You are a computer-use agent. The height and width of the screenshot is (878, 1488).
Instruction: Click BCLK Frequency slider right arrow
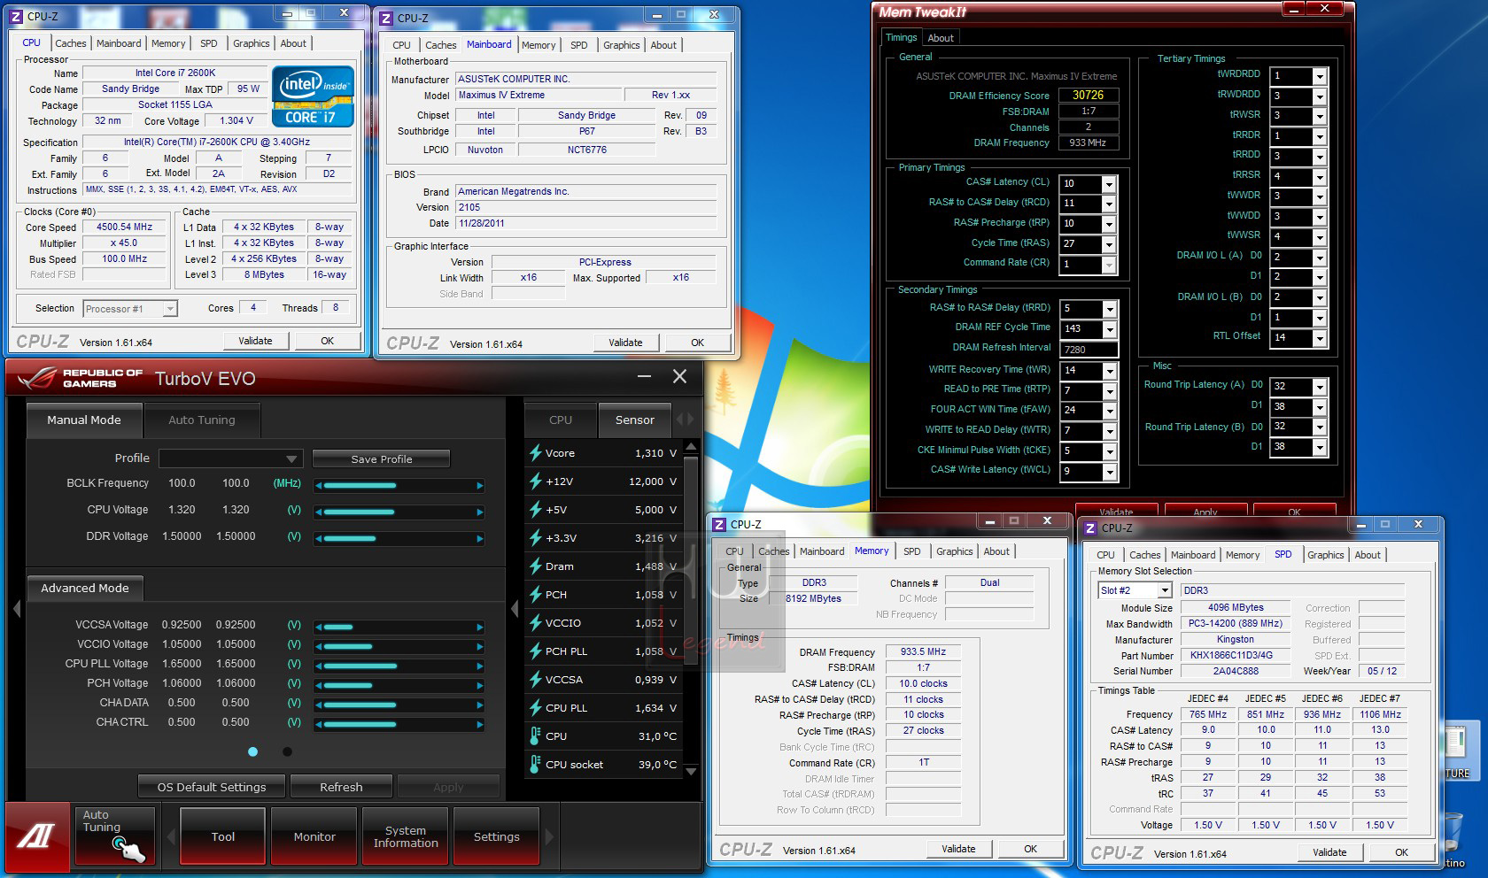[480, 485]
